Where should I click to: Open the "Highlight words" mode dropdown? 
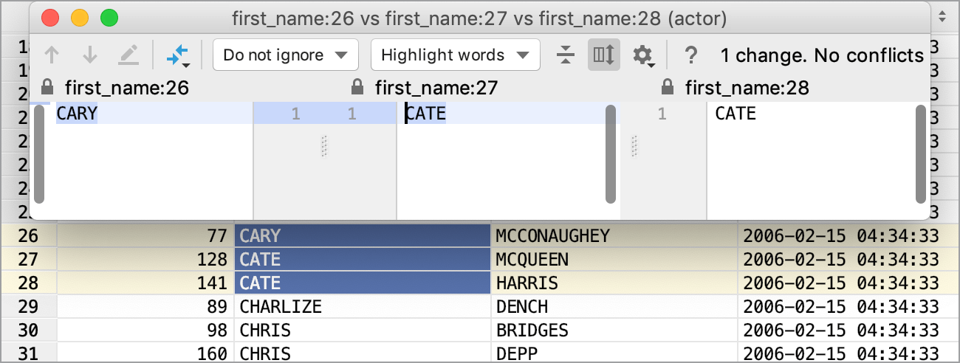coord(455,55)
